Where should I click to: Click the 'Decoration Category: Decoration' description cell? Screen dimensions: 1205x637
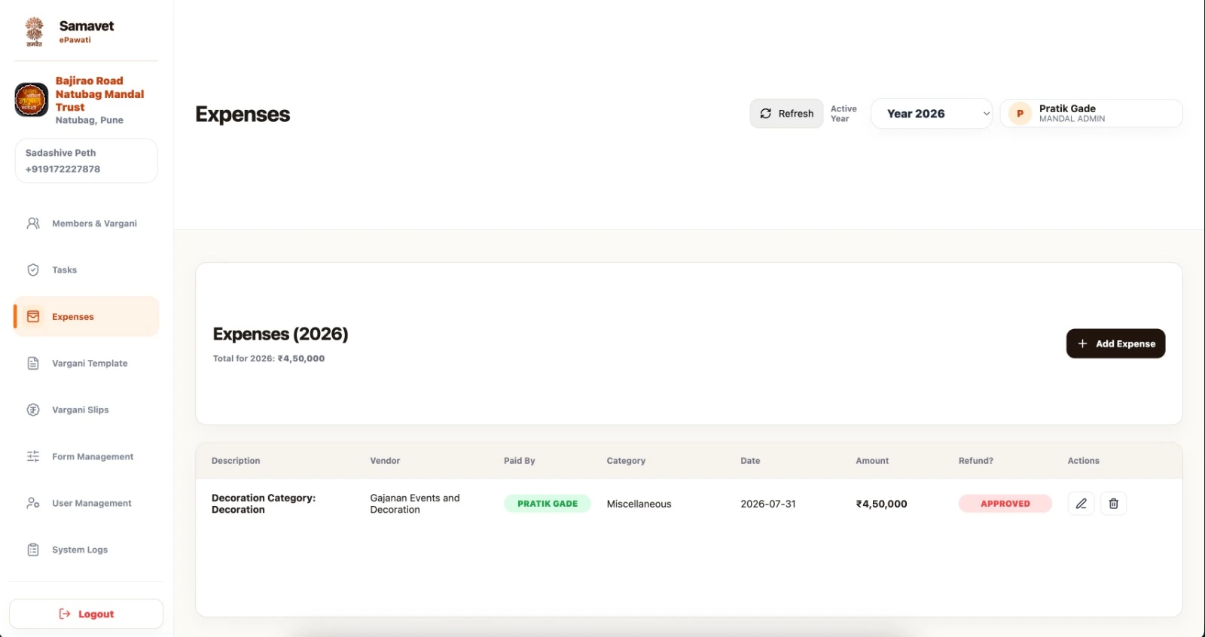(264, 504)
